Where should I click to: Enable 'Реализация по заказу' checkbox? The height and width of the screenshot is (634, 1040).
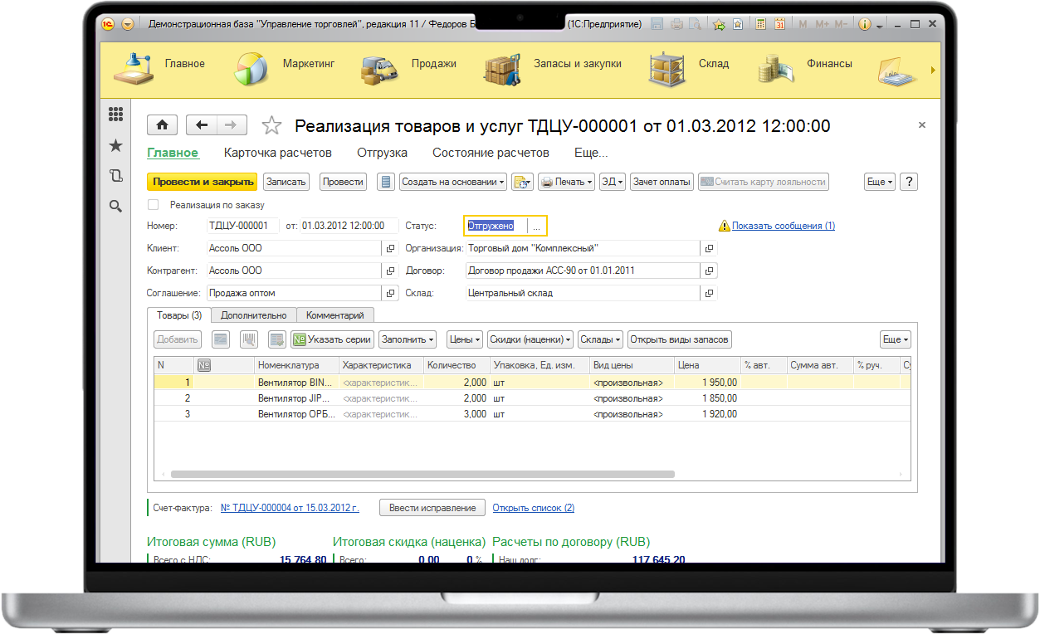click(153, 205)
